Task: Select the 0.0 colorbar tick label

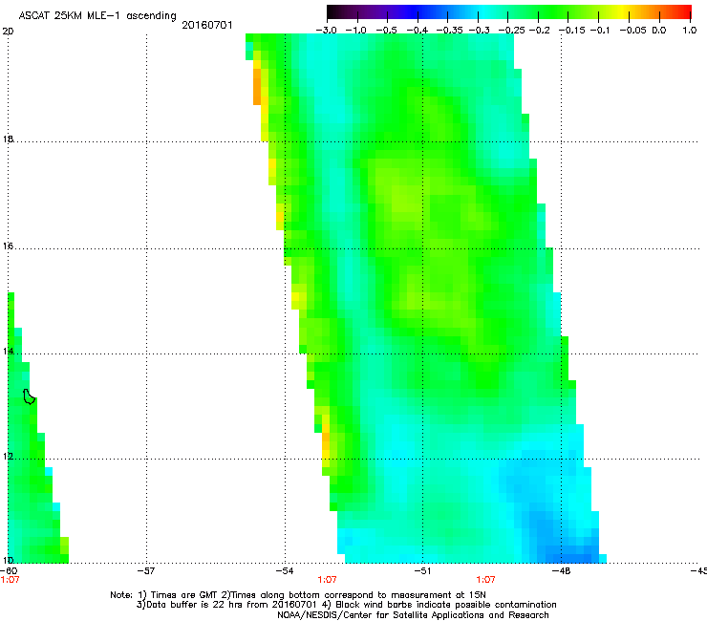Action: point(659,31)
